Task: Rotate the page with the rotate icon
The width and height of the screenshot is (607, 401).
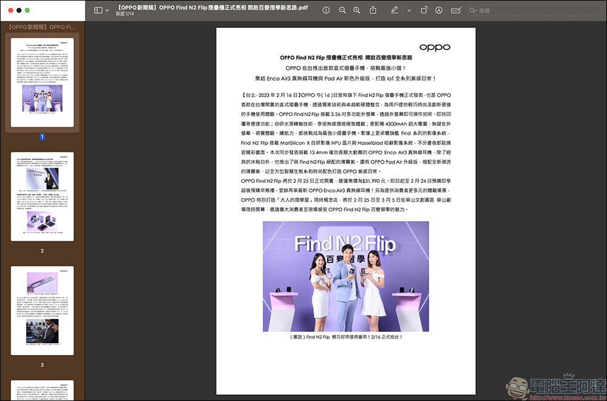Action: click(x=424, y=10)
